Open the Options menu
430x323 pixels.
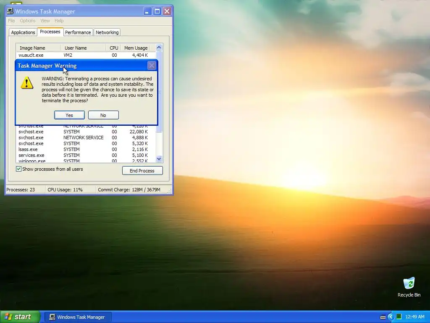27,21
